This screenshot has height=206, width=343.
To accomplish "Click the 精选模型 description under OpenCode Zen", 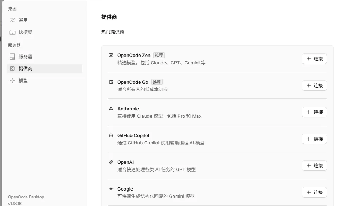I will [161, 63].
